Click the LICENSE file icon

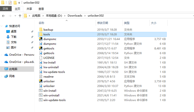41,58
